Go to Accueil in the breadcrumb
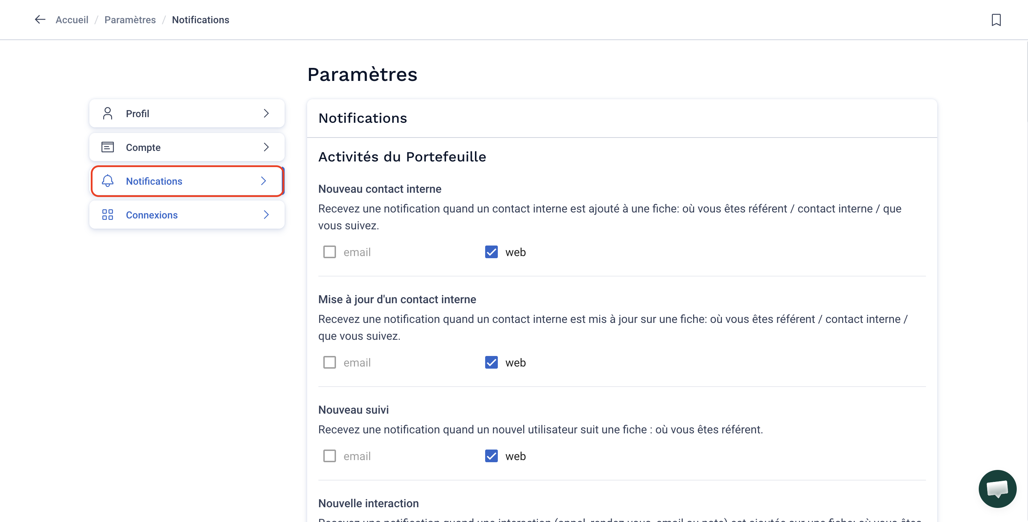This screenshot has width=1028, height=522. click(72, 20)
